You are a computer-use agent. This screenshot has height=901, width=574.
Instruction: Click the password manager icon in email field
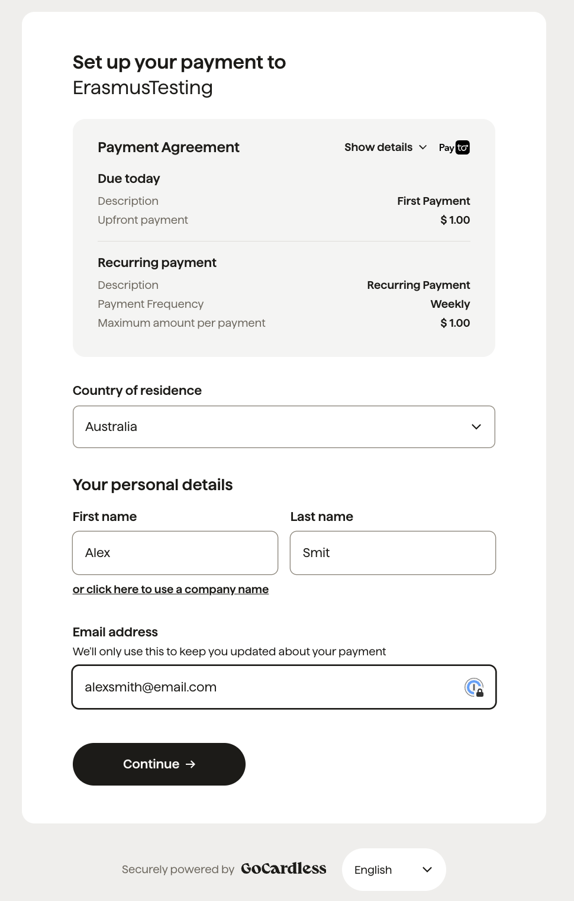[x=474, y=687]
